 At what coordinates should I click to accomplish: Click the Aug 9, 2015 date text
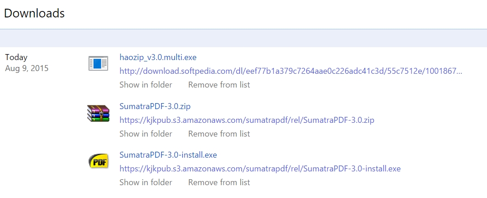click(x=27, y=68)
